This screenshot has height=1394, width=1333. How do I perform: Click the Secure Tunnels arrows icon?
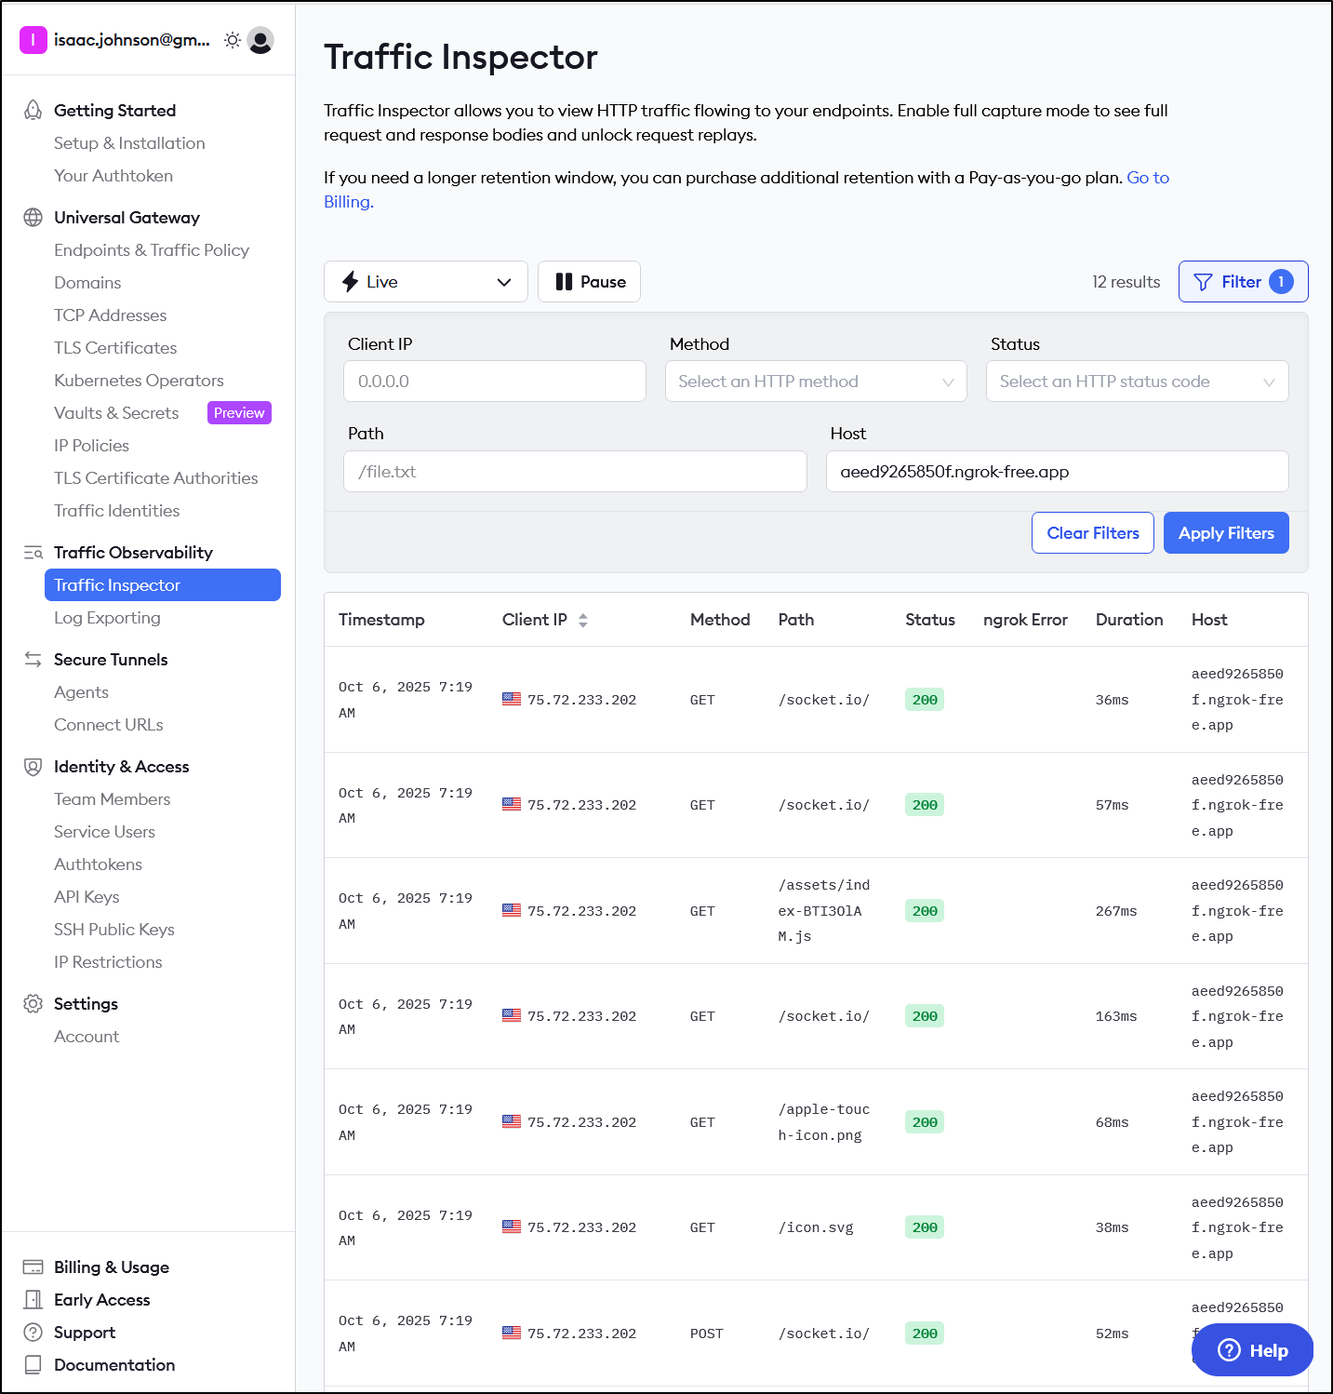pyautogui.click(x=33, y=660)
